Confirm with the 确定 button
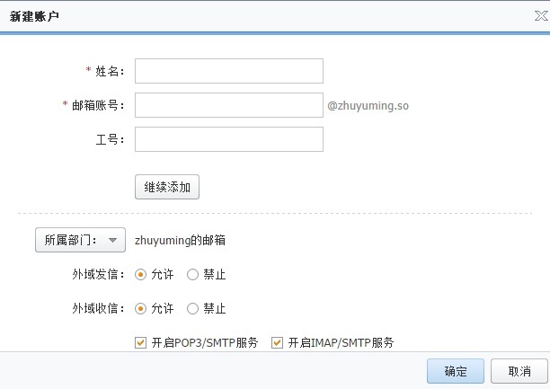 pyautogui.click(x=456, y=371)
